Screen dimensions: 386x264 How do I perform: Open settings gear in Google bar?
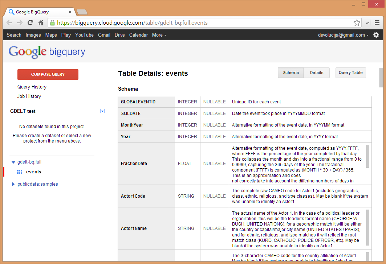[x=376, y=35]
